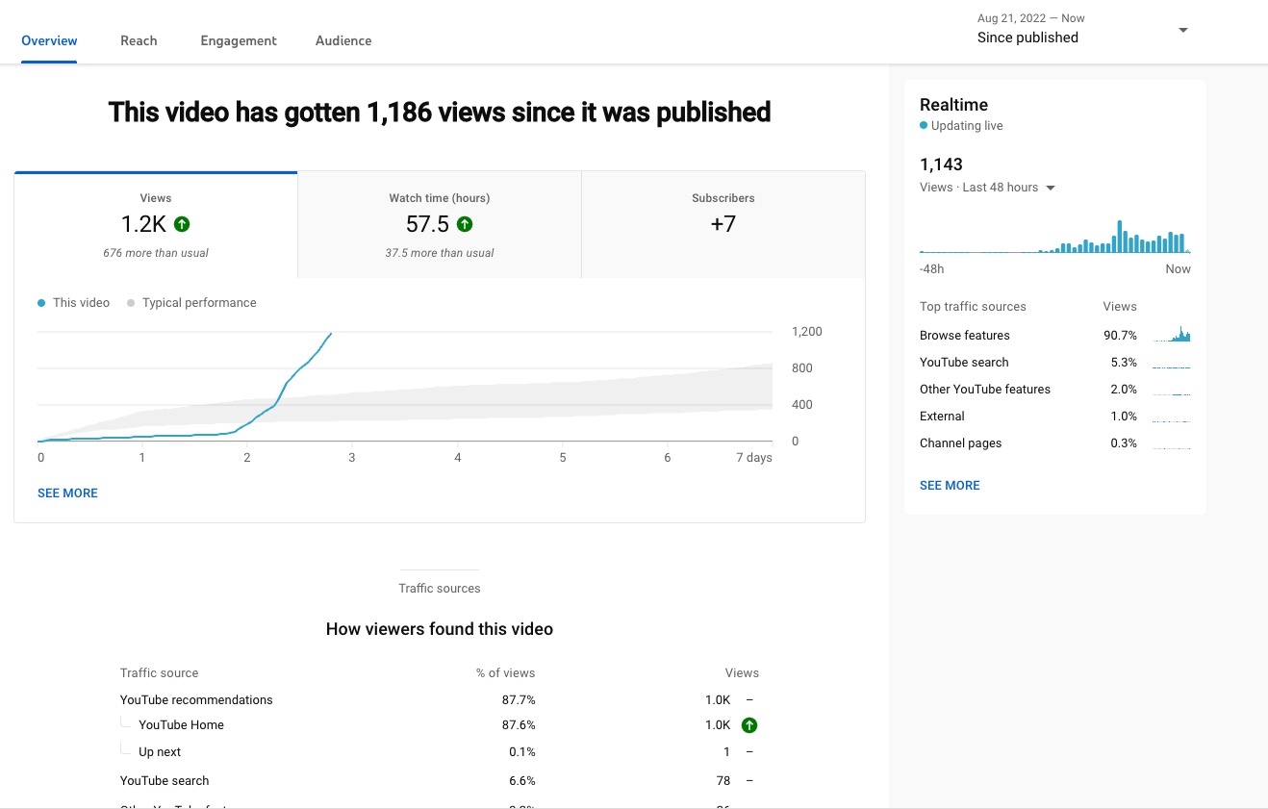Image resolution: width=1268 pixels, height=809 pixels.
Task: Click the gray 'Typical performance' legend dot
Action: coord(131,303)
